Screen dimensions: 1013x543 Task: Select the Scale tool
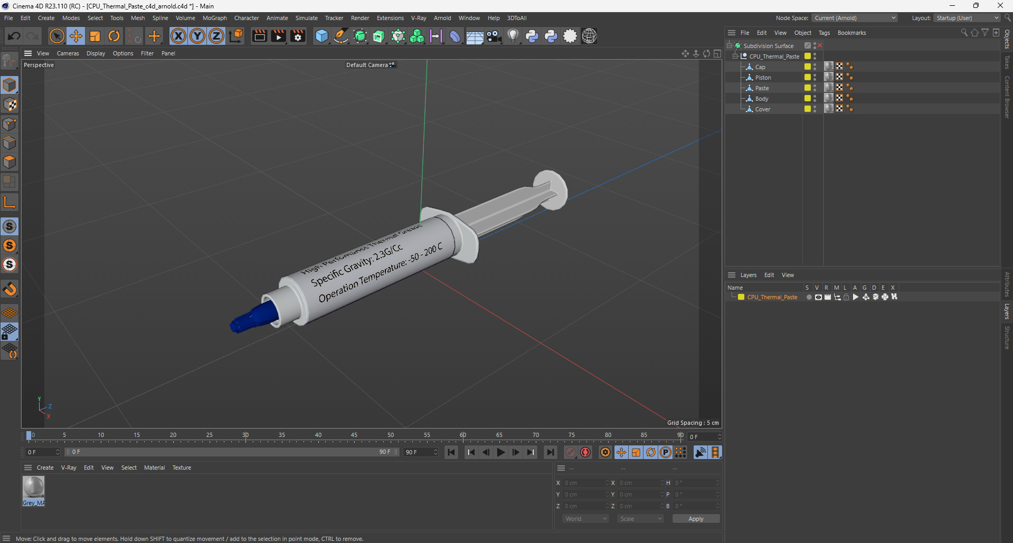pyautogui.click(x=95, y=36)
